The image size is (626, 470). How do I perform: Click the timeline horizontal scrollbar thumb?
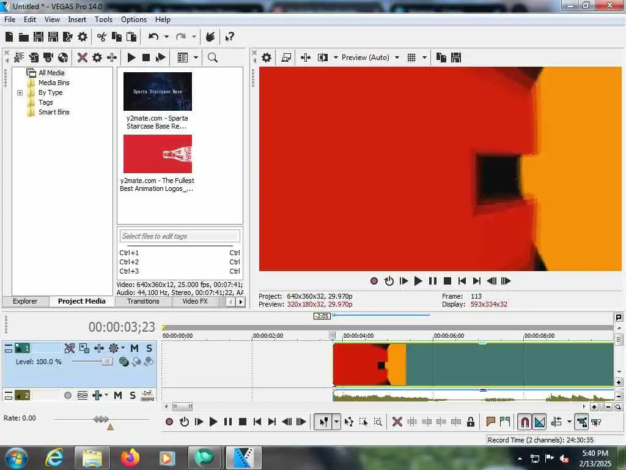pos(182,407)
